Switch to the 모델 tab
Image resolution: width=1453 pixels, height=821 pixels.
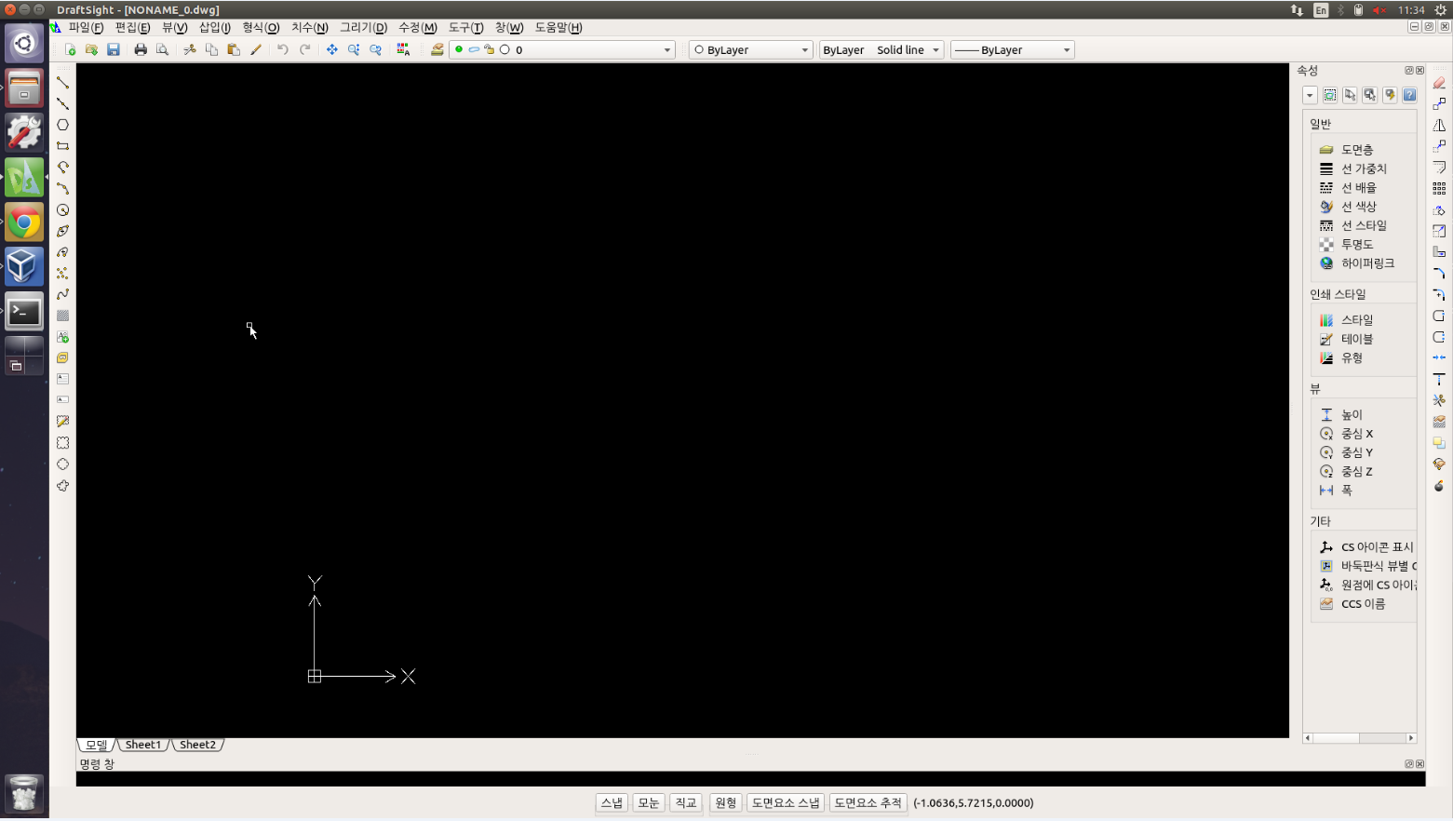coord(97,745)
